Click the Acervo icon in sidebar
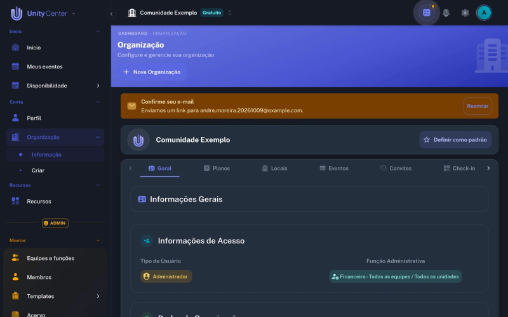Viewport: 508px width, 317px height. (x=15, y=314)
